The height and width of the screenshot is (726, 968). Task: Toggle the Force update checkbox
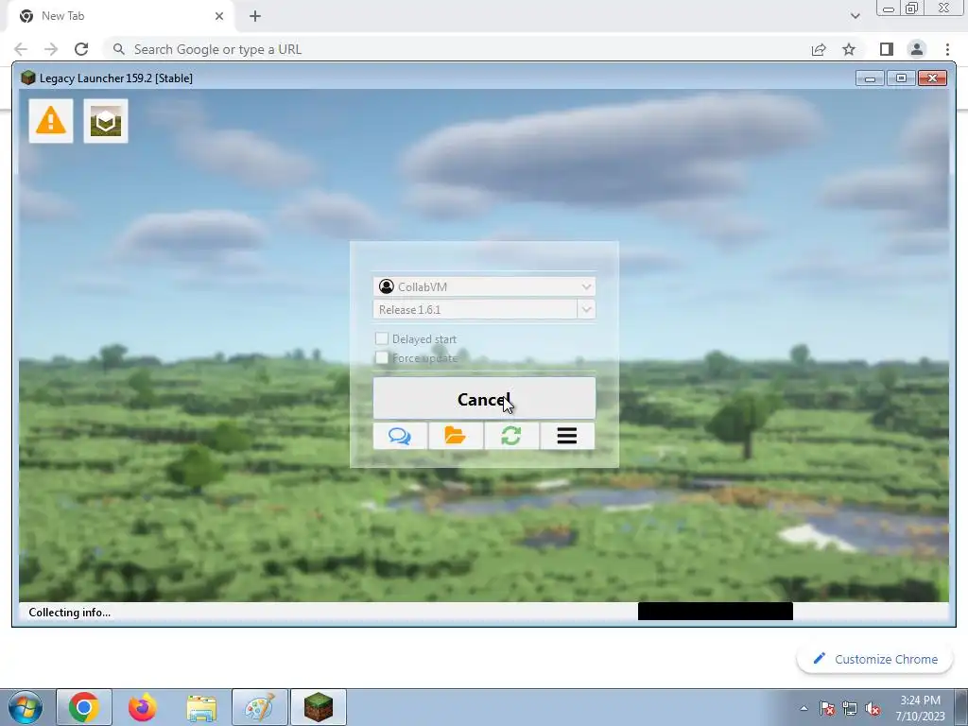382,357
